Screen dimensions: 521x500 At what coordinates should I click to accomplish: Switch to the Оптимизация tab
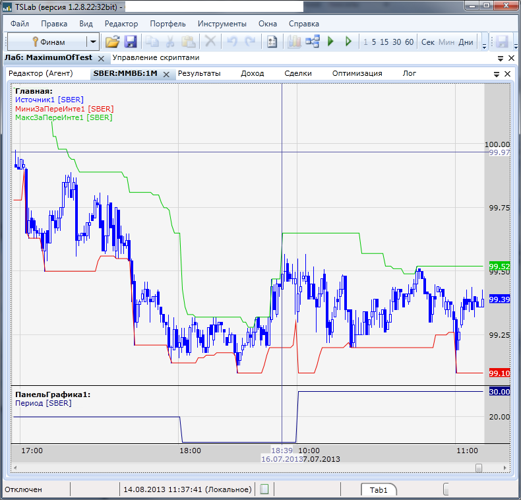pos(357,73)
